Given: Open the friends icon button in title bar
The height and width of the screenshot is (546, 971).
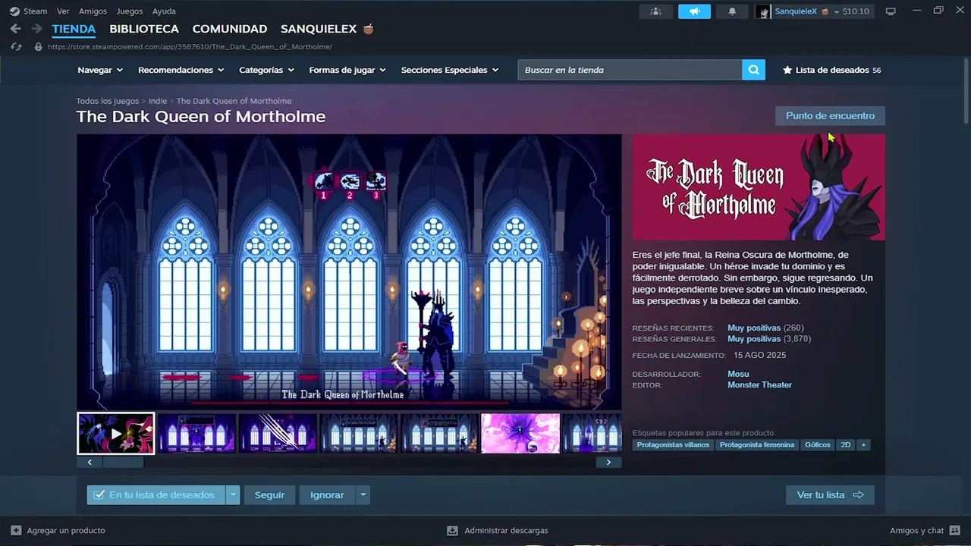Looking at the screenshot, I should coord(656,11).
